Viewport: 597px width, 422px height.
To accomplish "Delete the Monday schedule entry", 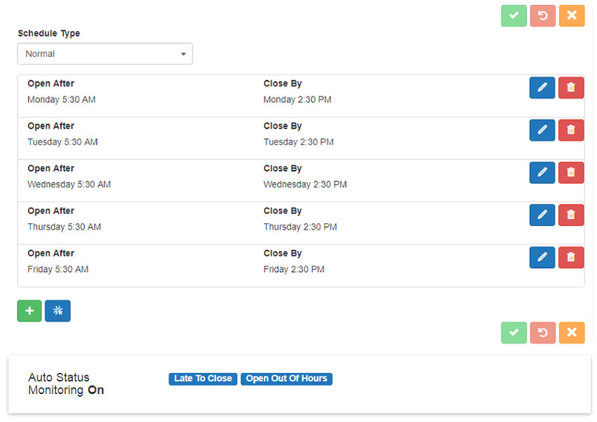I will click(x=571, y=87).
